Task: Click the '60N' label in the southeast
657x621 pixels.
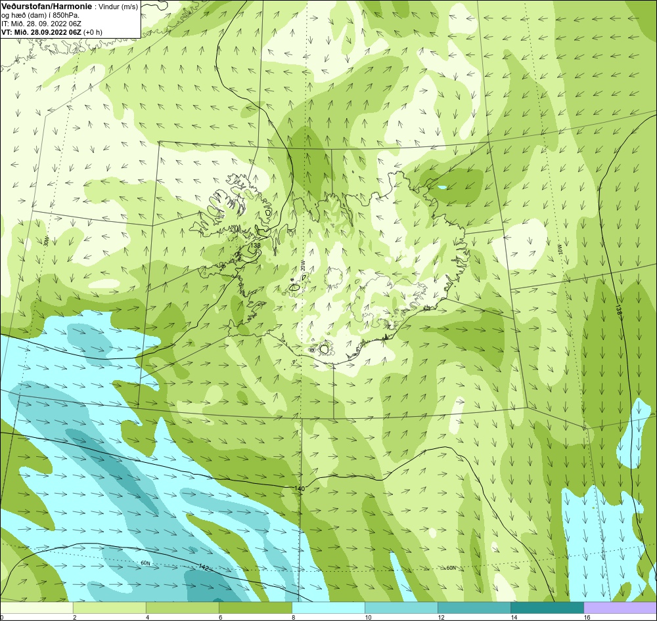Action: (x=451, y=568)
